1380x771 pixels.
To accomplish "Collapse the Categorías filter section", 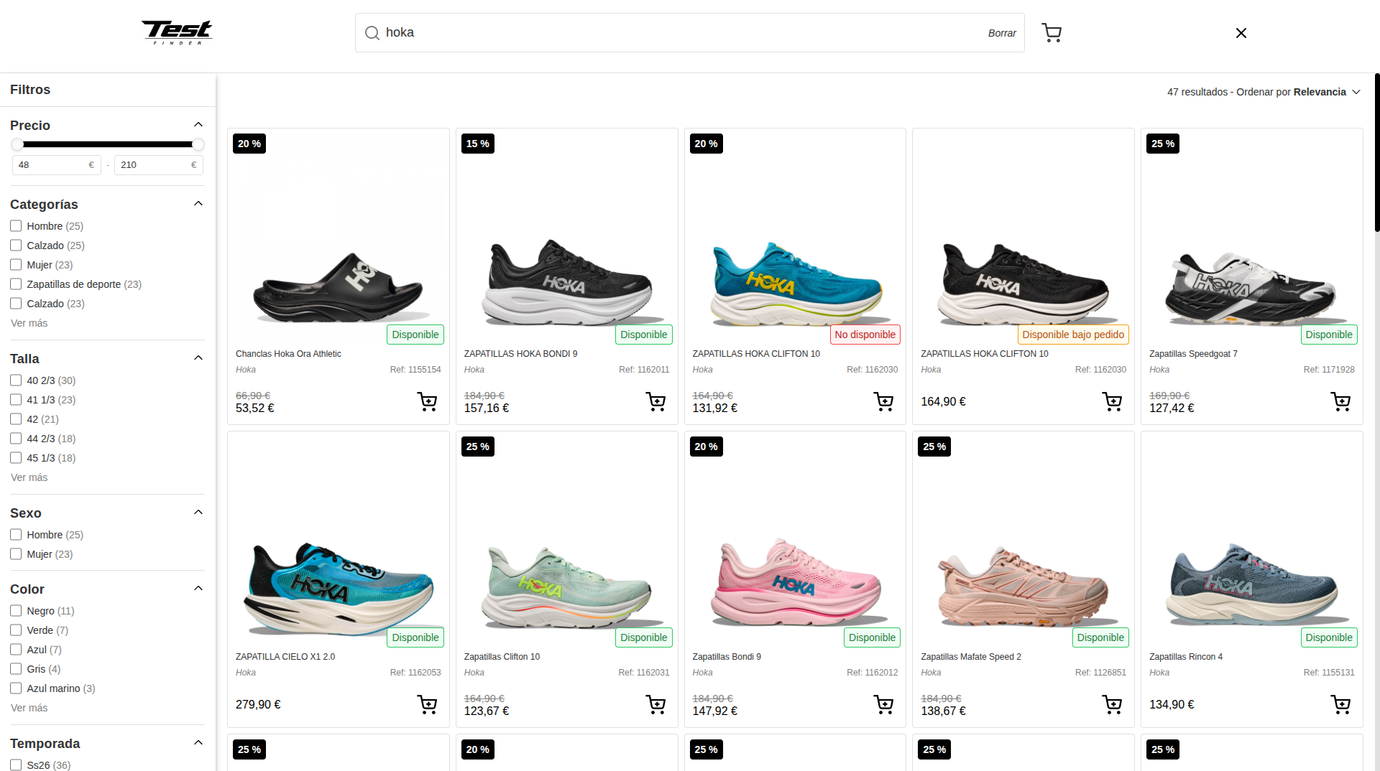I will [198, 204].
